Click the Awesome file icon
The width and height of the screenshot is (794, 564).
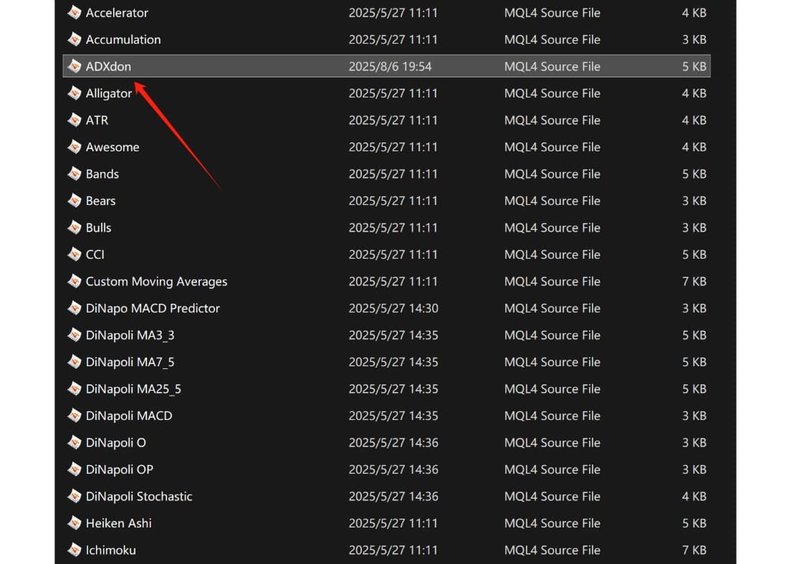pyautogui.click(x=75, y=147)
